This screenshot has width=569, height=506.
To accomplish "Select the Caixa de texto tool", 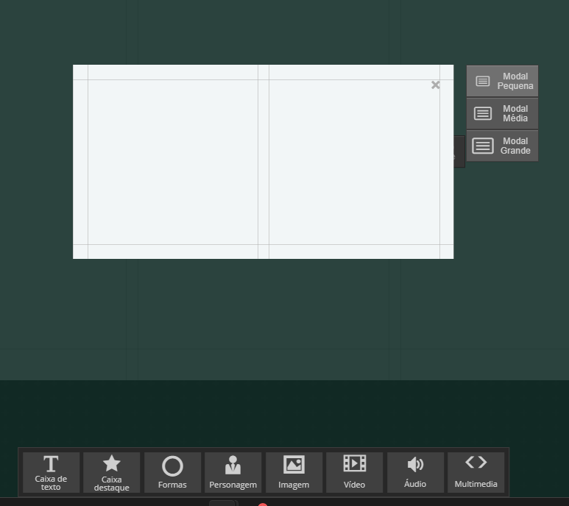I will pyautogui.click(x=51, y=472).
